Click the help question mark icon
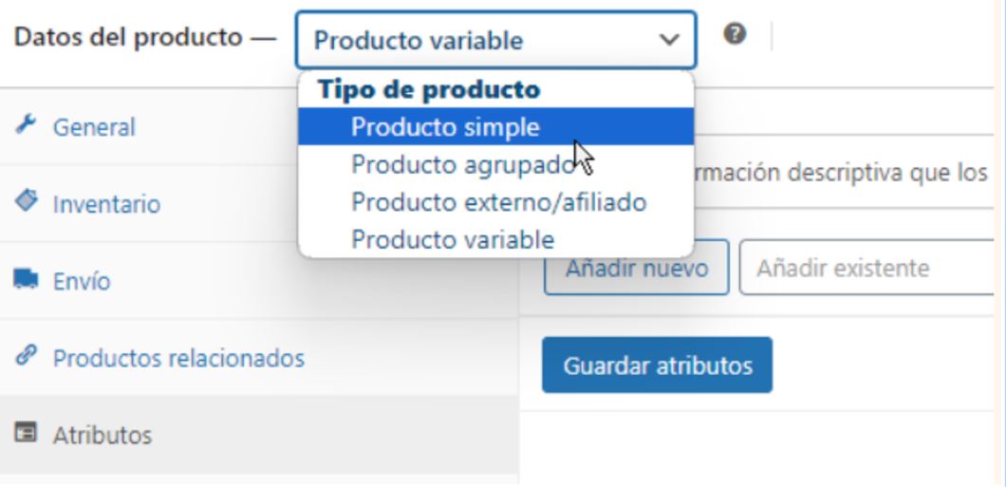 pyautogui.click(x=734, y=34)
